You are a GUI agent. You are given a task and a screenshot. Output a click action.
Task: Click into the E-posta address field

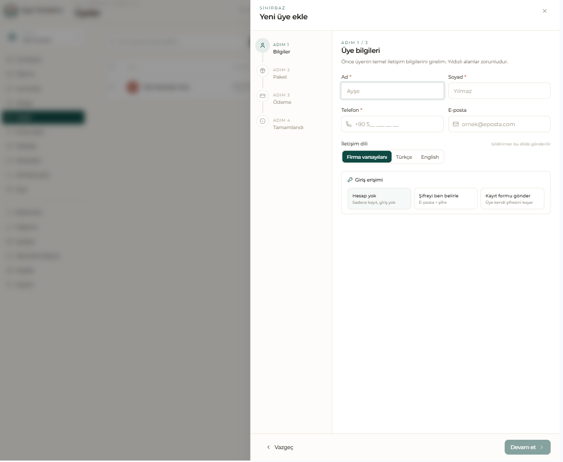coord(499,124)
